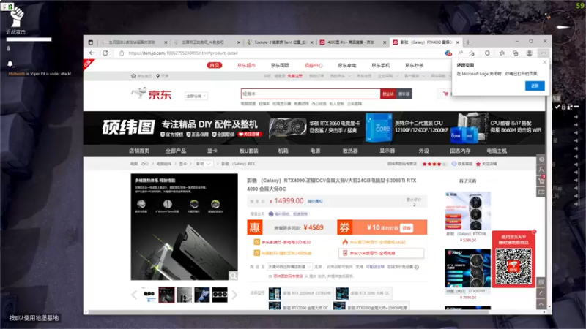Select the 影驰 RTX 3090HOF EXTREME model option
The image size is (586, 329).
pyautogui.click(x=300, y=293)
